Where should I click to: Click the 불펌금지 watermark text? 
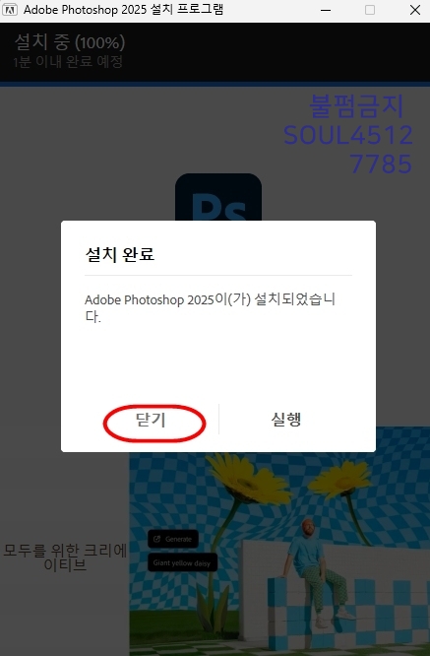pyautogui.click(x=356, y=105)
